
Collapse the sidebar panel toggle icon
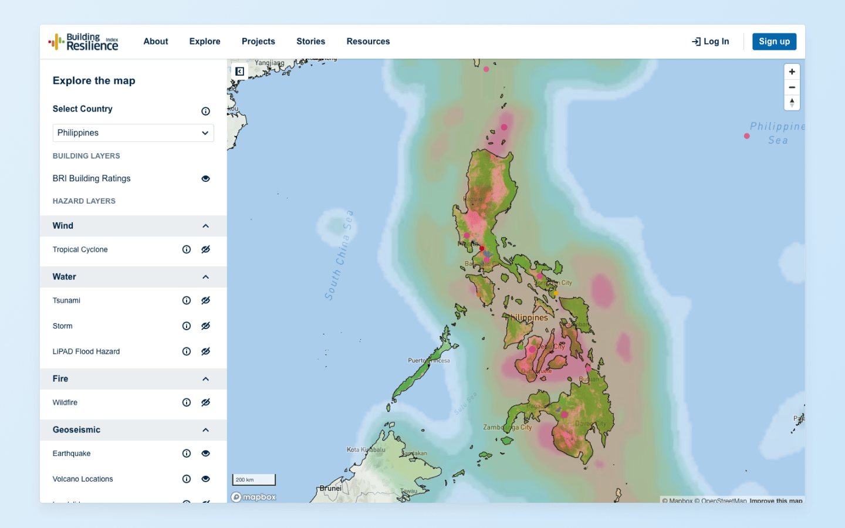tap(239, 72)
